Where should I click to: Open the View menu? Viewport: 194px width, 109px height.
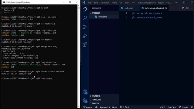(115, 3)
